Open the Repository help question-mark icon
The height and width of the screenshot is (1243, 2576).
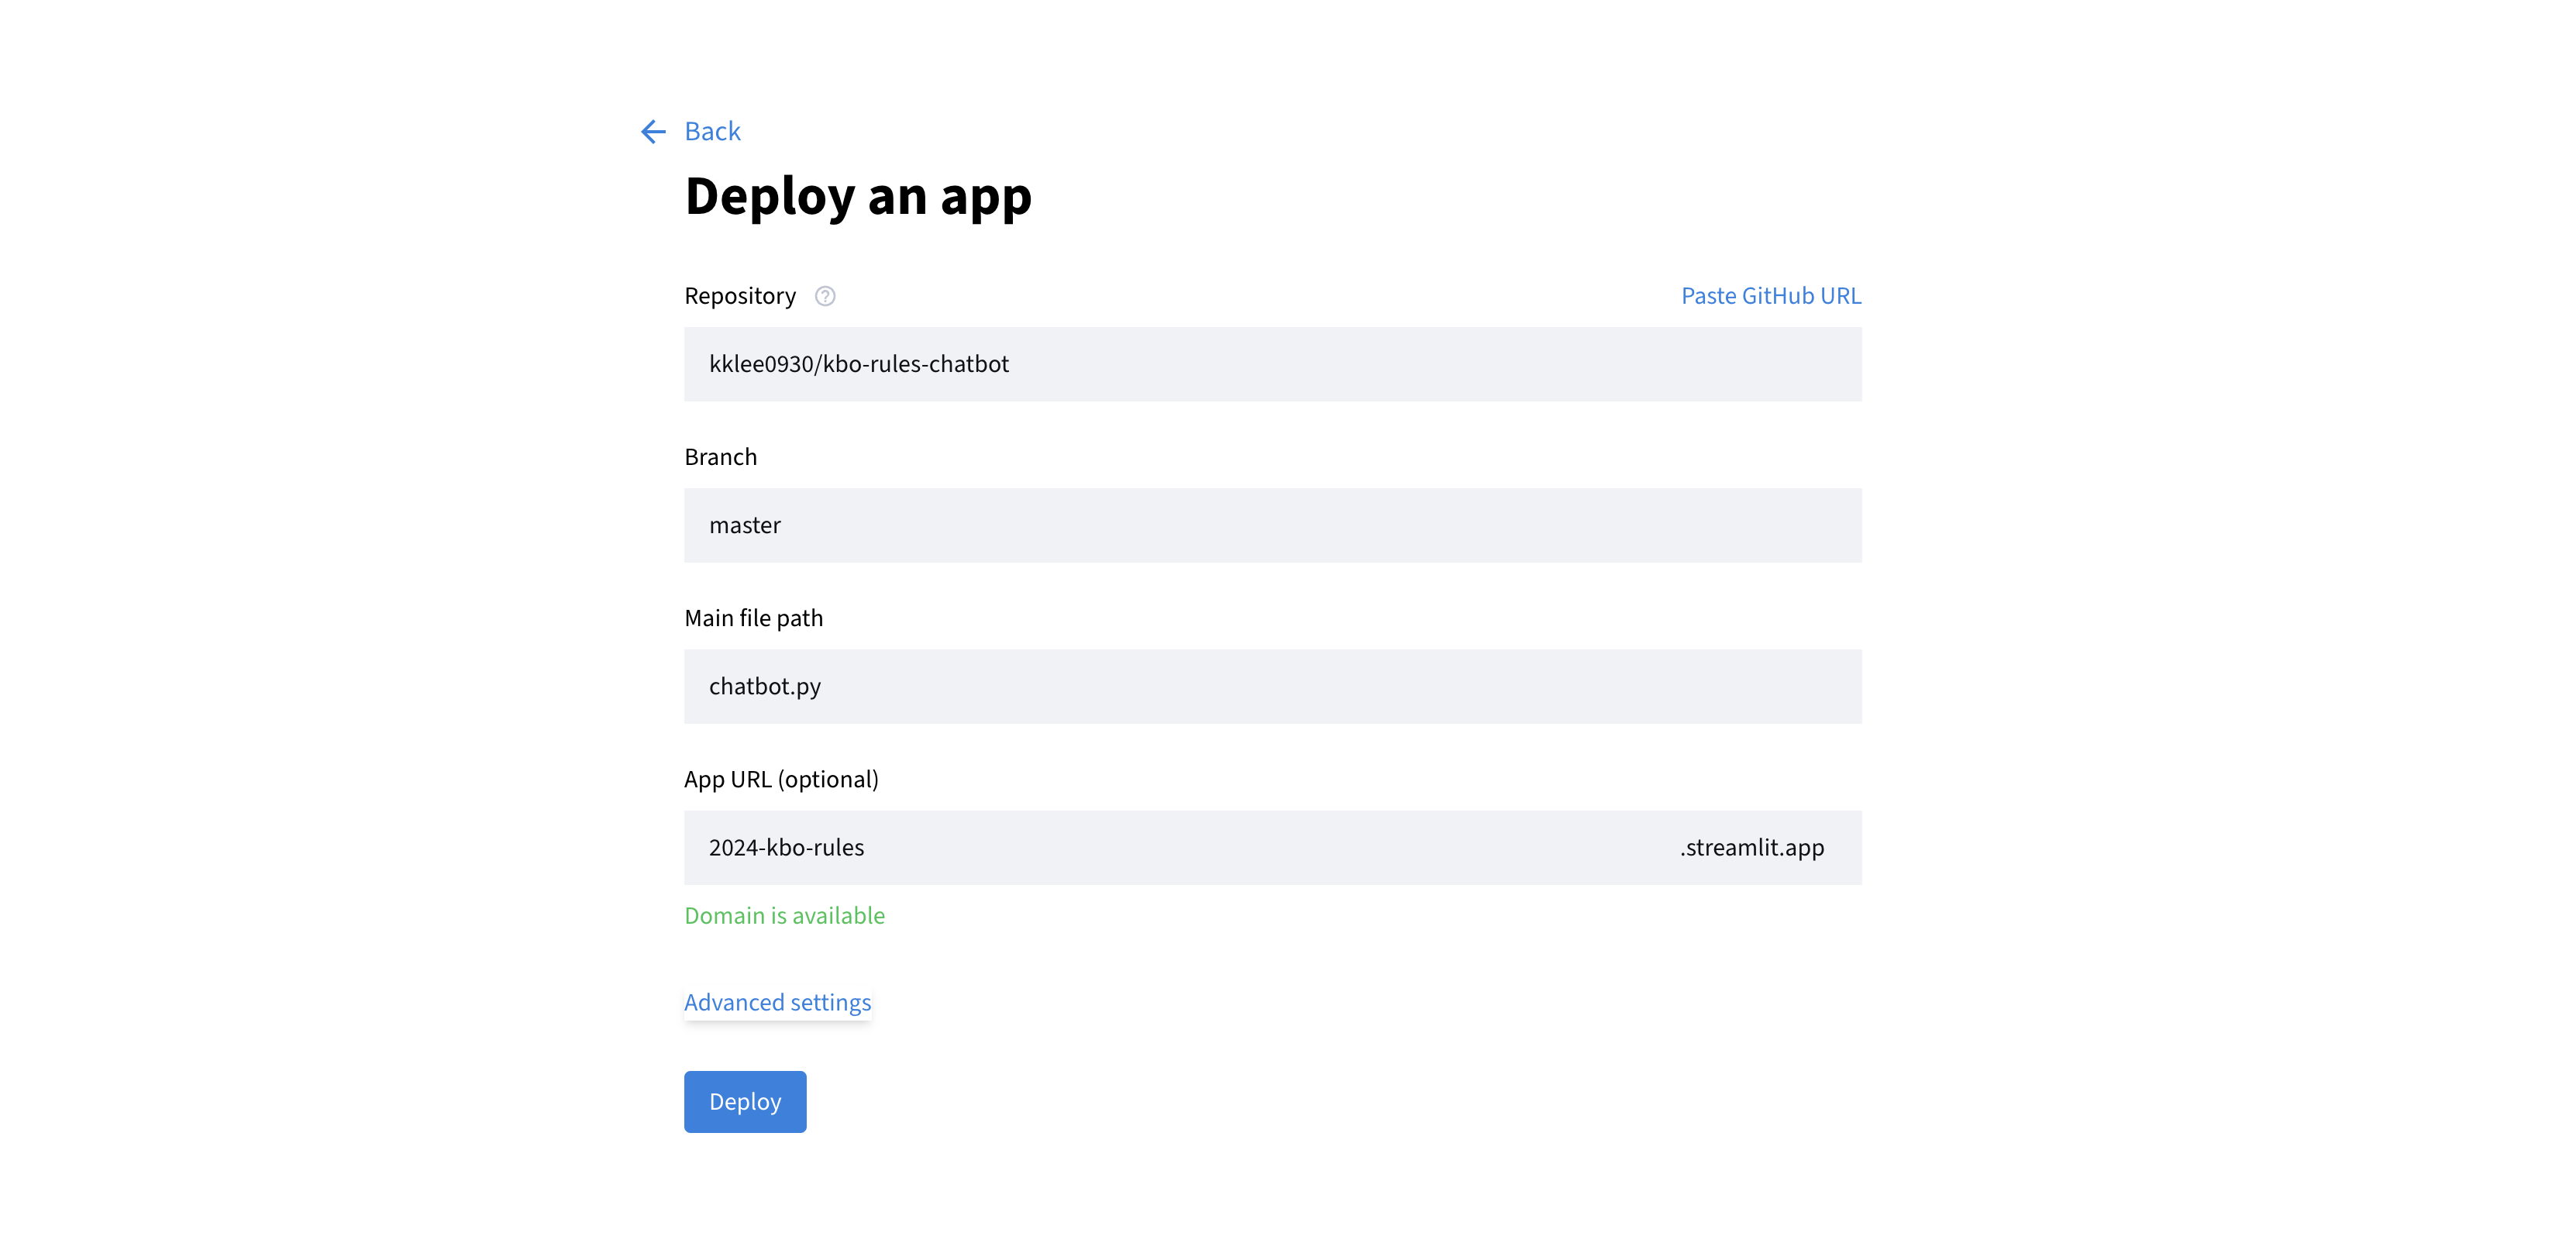pos(825,296)
